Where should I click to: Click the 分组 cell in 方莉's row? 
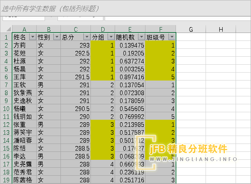103,45
